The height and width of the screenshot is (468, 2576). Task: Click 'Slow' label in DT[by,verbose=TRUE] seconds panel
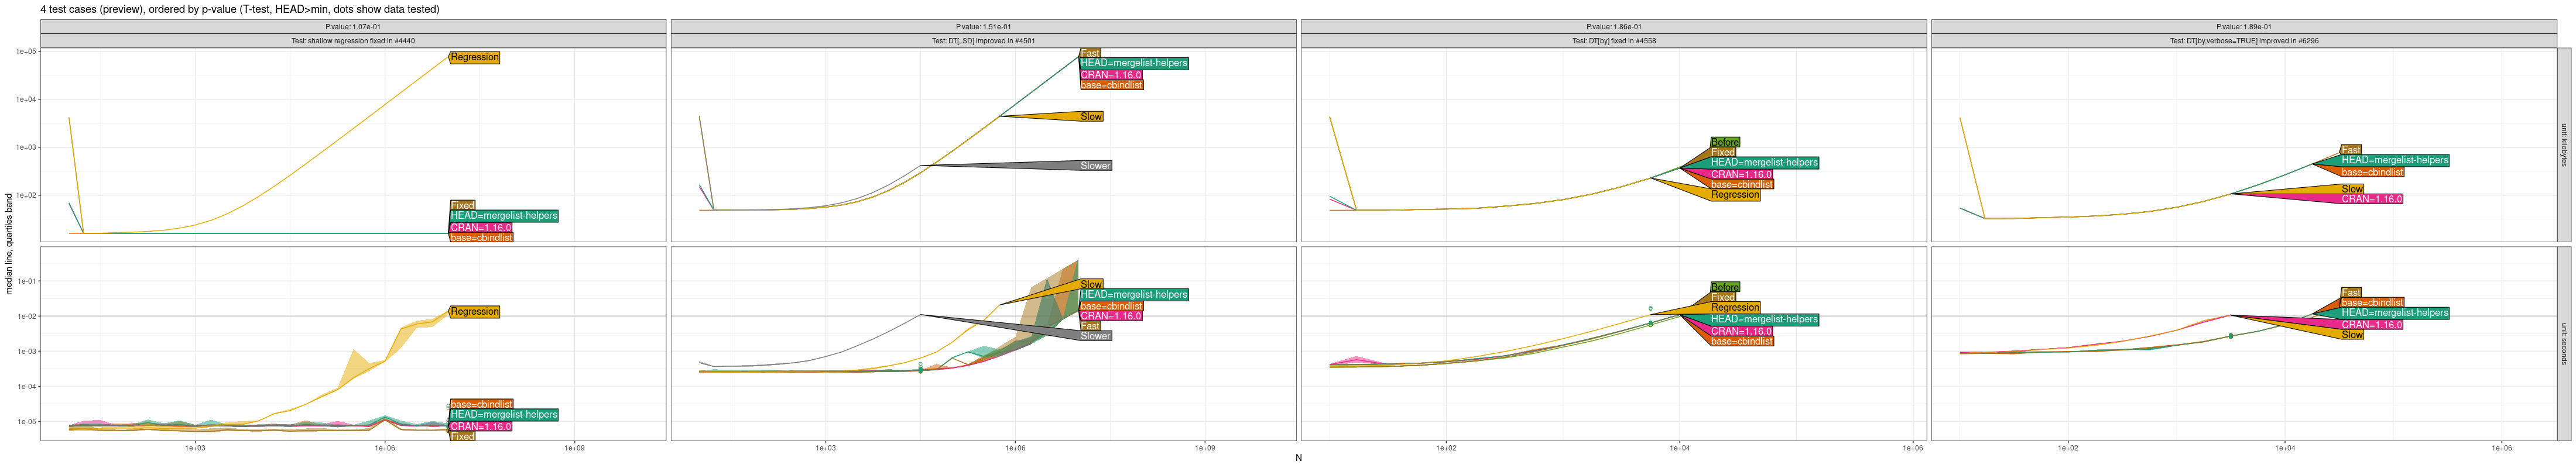pos(2352,334)
